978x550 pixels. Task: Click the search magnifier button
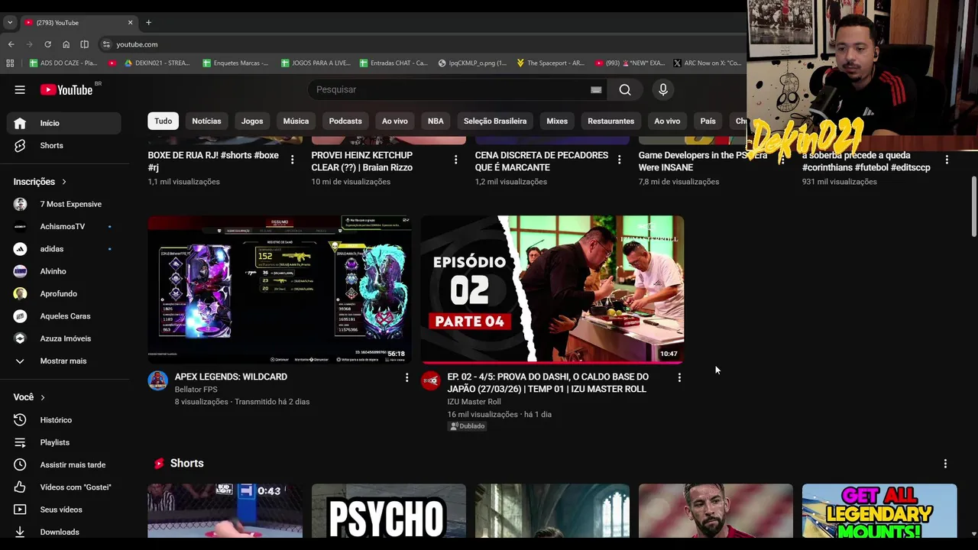point(625,89)
